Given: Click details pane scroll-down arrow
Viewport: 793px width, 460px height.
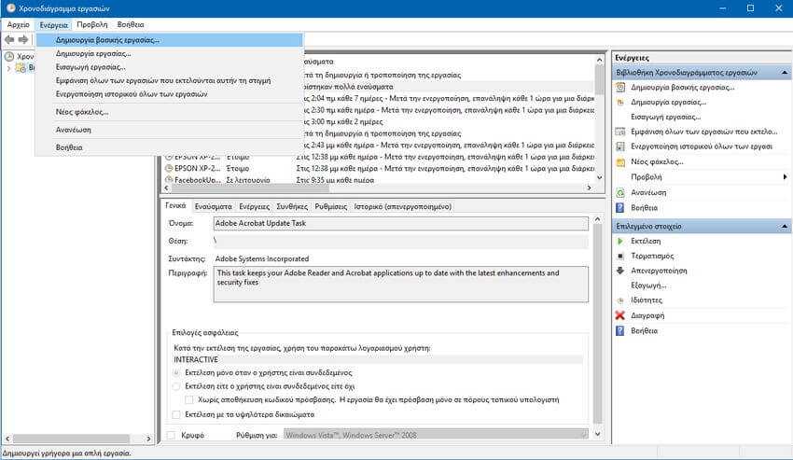Looking at the screenshot, I should pos(597,434).
